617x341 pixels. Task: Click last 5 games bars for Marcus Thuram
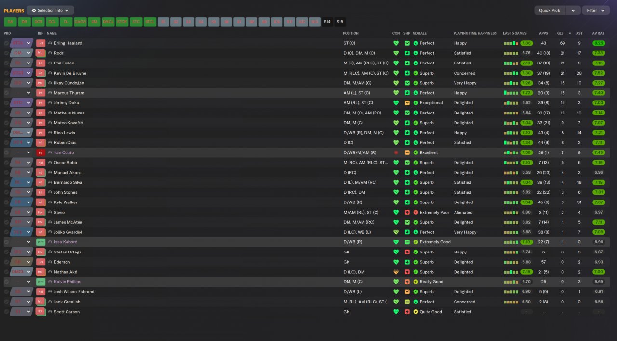[511, 93]
